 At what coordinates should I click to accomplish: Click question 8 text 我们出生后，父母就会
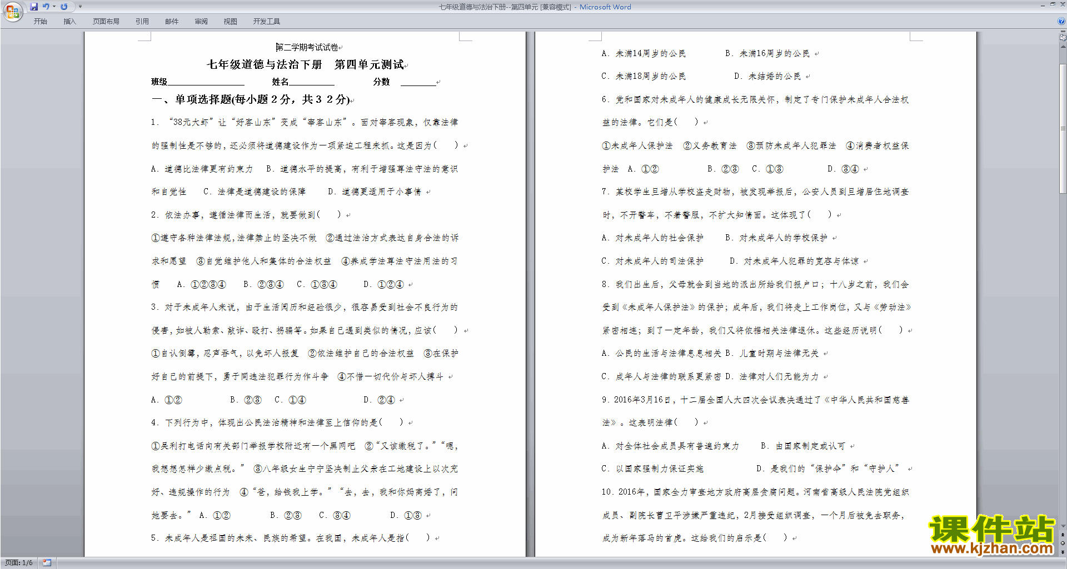click(755, 284)
